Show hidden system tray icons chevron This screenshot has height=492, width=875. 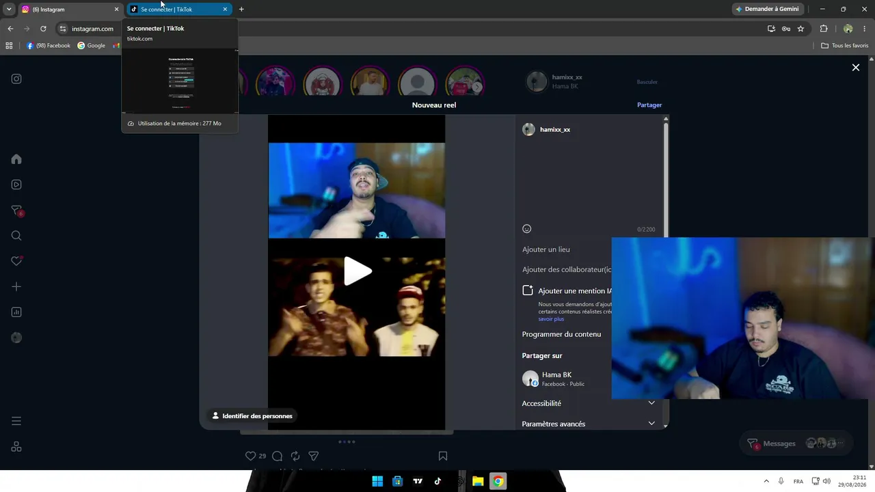(x=766, y=481)
